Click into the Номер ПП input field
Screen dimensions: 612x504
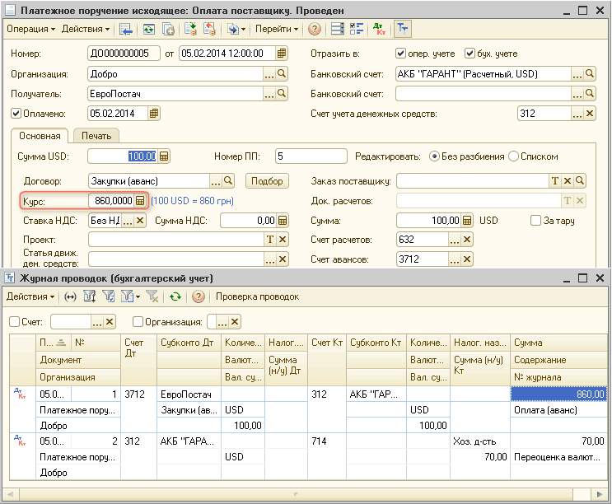coord(311,156)
